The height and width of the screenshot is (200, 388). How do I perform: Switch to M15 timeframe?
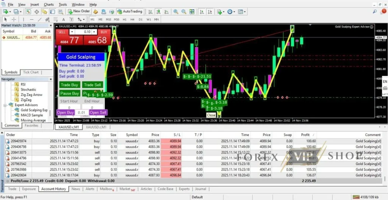tap(108, 20)
